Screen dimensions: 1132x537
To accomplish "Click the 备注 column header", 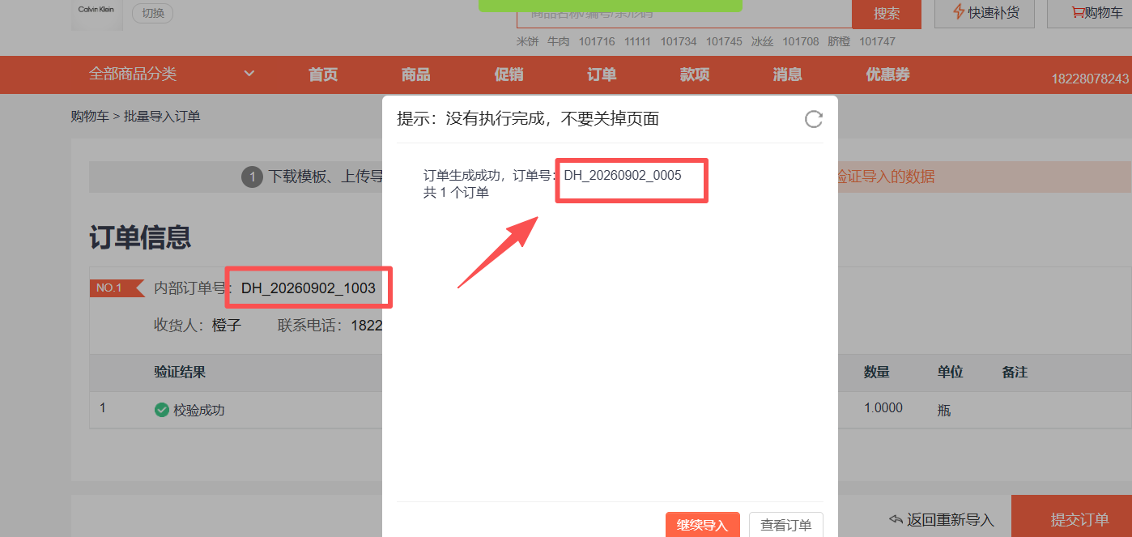I will point(1015,372).
